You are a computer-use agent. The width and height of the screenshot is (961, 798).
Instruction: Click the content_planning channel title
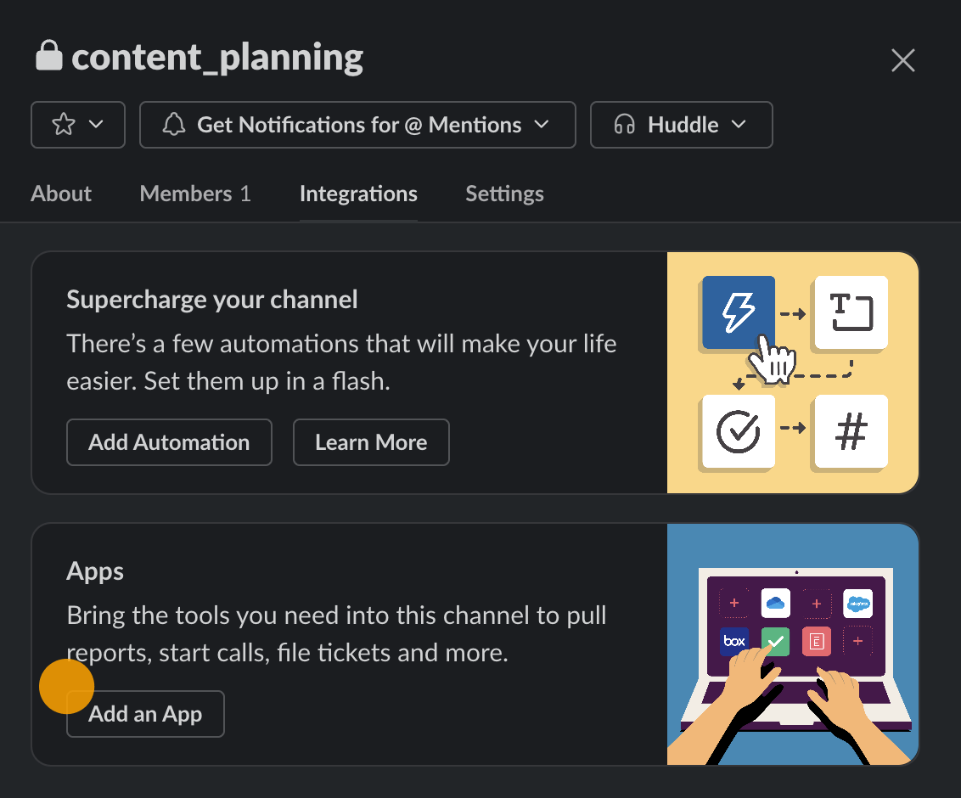point(217,57)
